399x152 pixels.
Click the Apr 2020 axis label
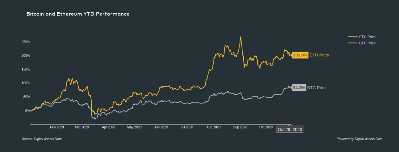tap(109, 127)
